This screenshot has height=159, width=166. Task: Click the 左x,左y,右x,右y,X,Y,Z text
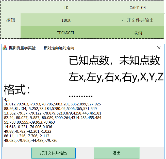pos(116,77)
